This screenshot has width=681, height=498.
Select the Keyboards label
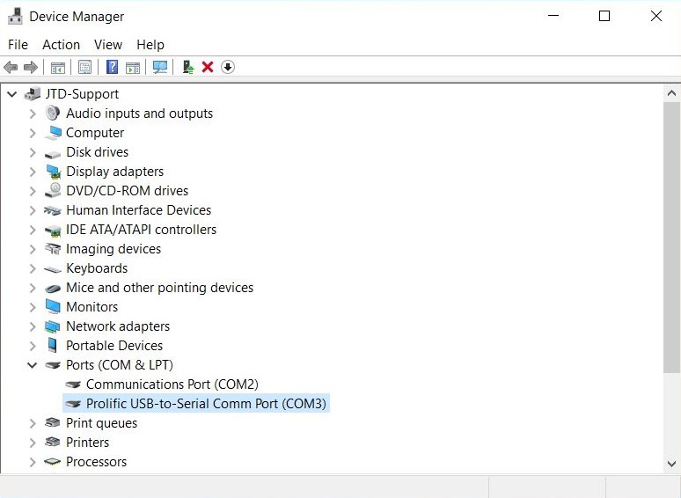97,268
